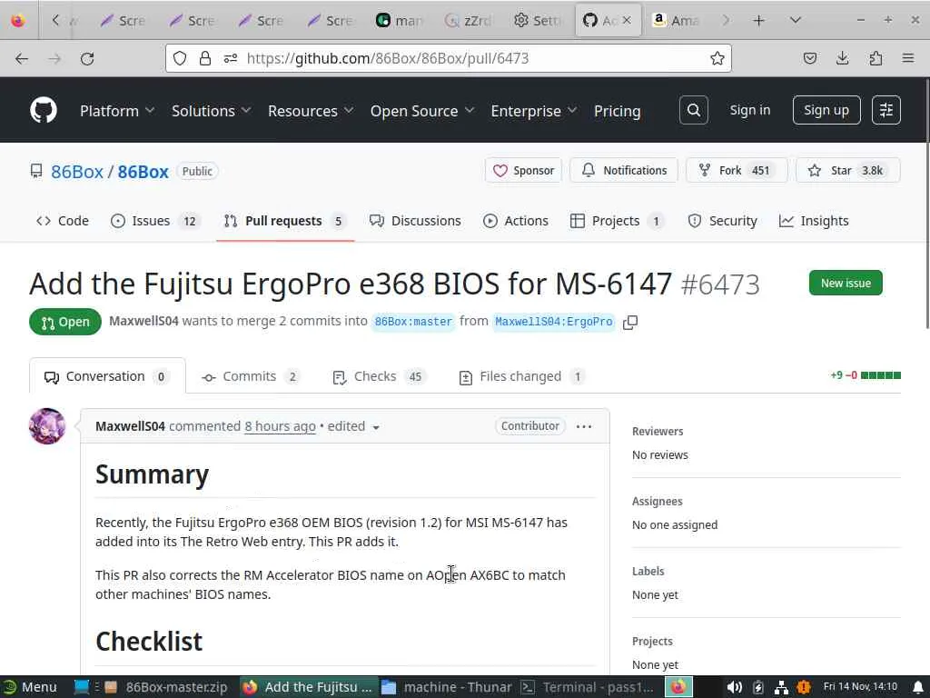Open the 86Box:master branch link
Screen dimensions: 930x698
(413, 322)
